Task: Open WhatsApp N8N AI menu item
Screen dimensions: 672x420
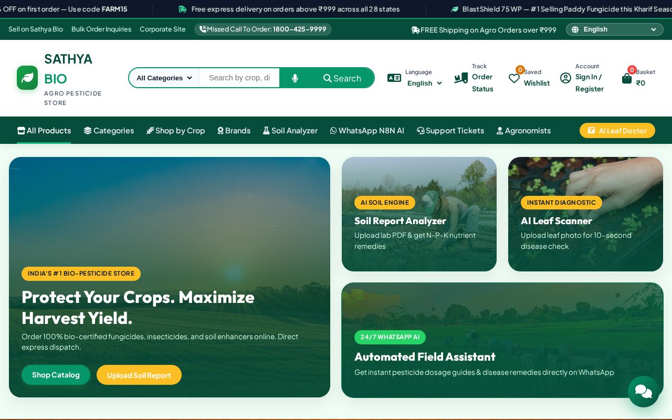Action: (x=367, y=130)
